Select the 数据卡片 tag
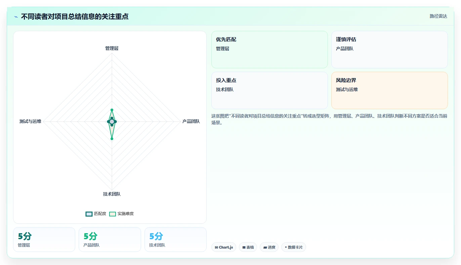 294,247
